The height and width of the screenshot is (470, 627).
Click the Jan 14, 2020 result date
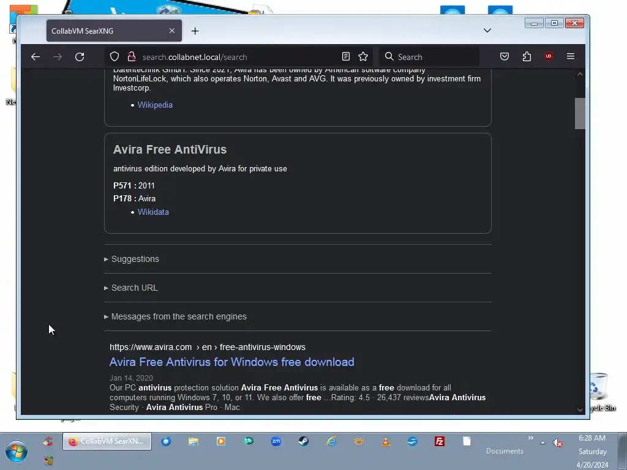click(131, 378)
